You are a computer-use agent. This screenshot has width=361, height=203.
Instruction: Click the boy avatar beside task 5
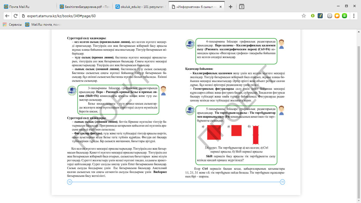point(281,110)
